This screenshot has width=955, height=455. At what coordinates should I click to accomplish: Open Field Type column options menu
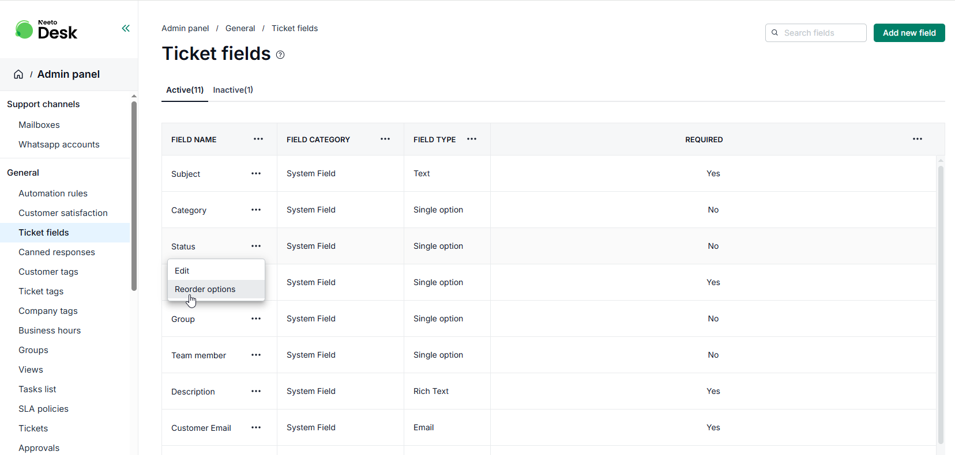pyautogui.click(x=472, y=139)
